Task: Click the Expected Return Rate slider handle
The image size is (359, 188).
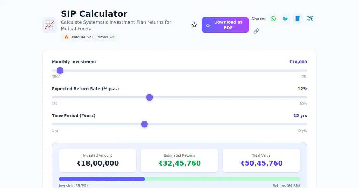Action: (149, 97)
